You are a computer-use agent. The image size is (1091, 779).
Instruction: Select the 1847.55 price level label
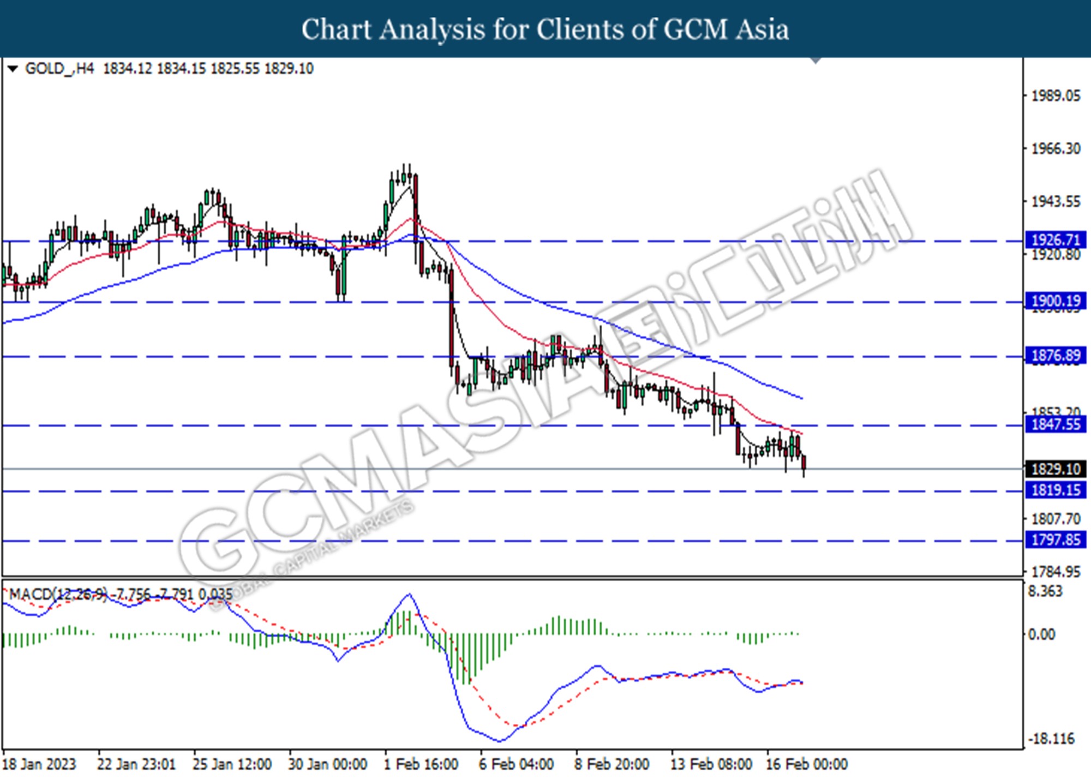(x=1056, y=424)
